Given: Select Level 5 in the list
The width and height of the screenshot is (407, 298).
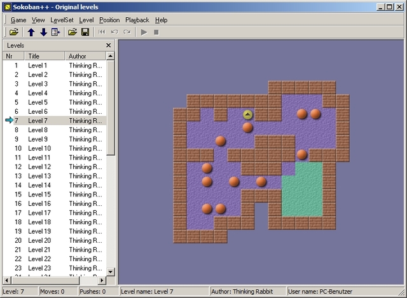Looking at the screenshot, I should click(55, 102).
